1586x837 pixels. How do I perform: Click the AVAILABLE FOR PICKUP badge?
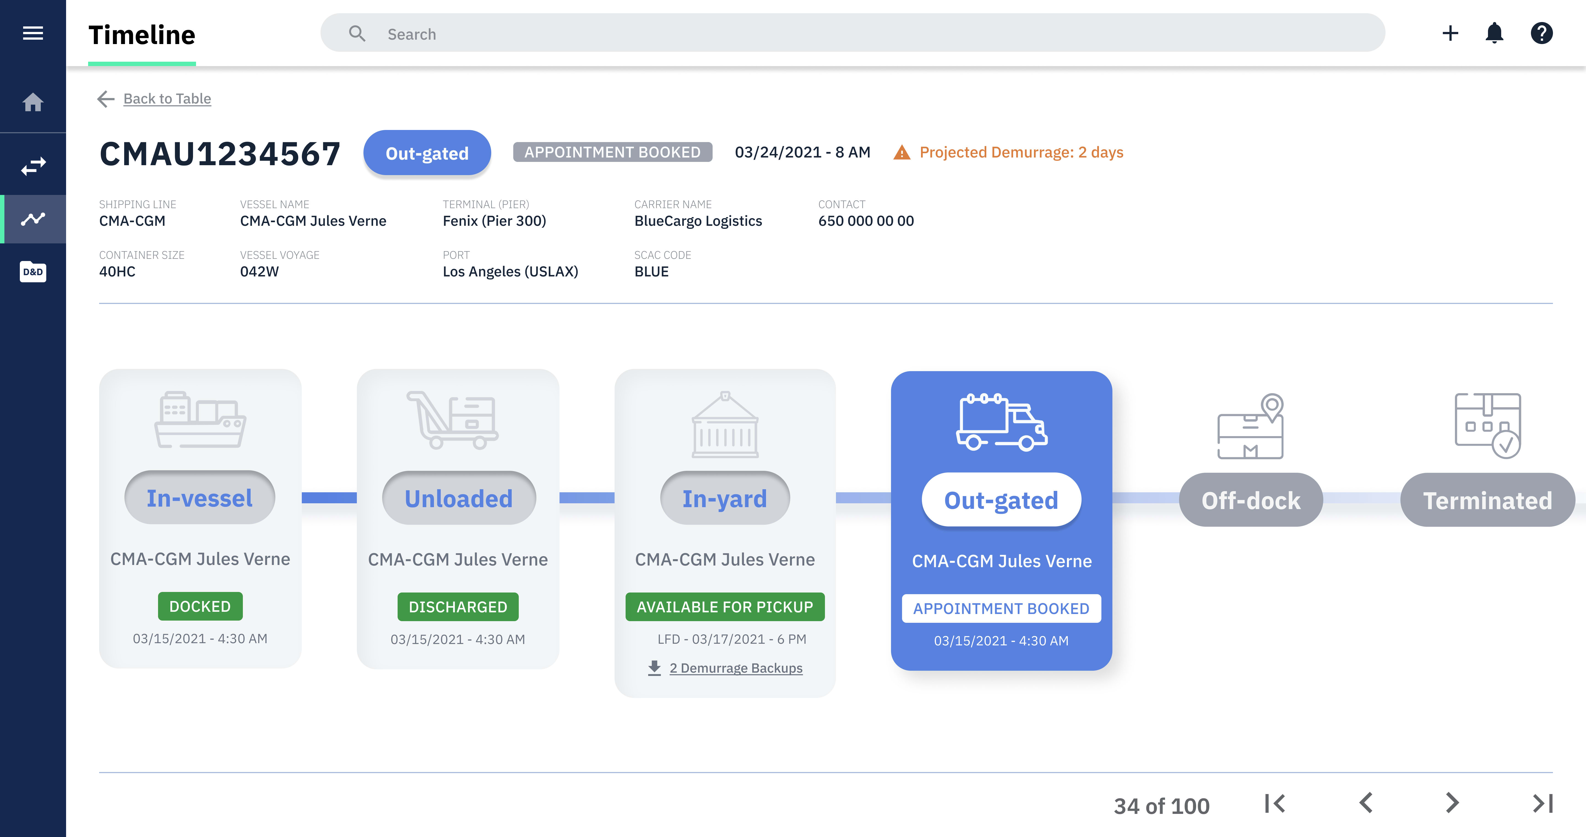click(x=725, y=607)
